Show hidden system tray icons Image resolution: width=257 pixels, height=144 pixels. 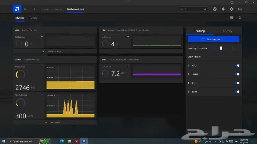pyautogui.click(x=216, y=141)
